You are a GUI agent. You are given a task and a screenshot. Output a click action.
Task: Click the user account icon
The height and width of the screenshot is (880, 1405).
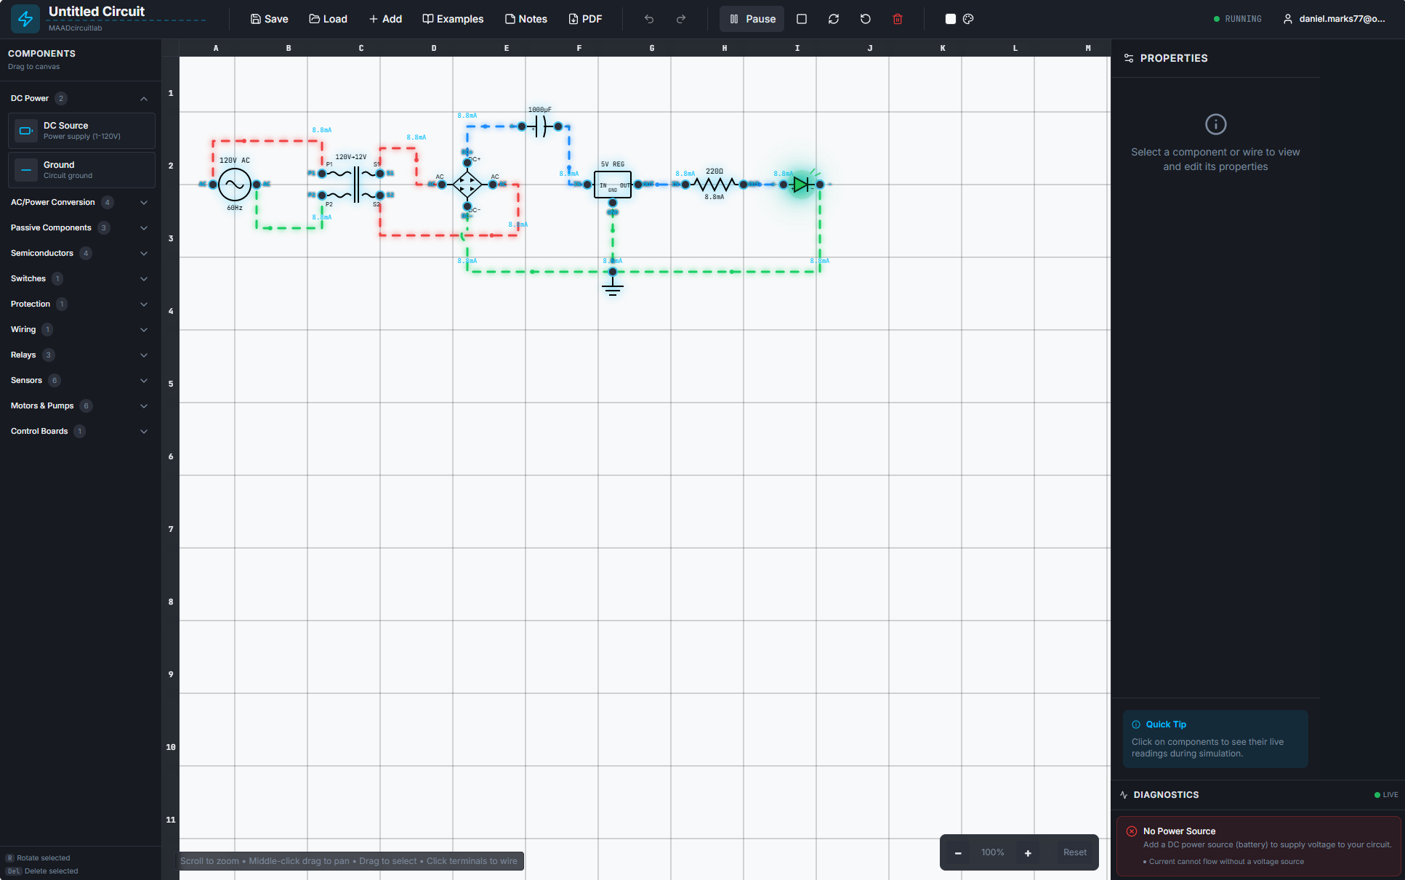pyautogui.click(x=1288, y=19)
